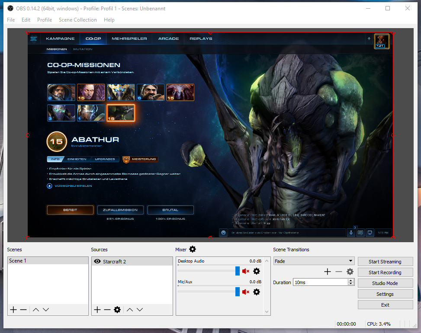Toggle visibility of Starcraft 2 source
This screenshot has height=333, width=421.
(x=97, y=261)
